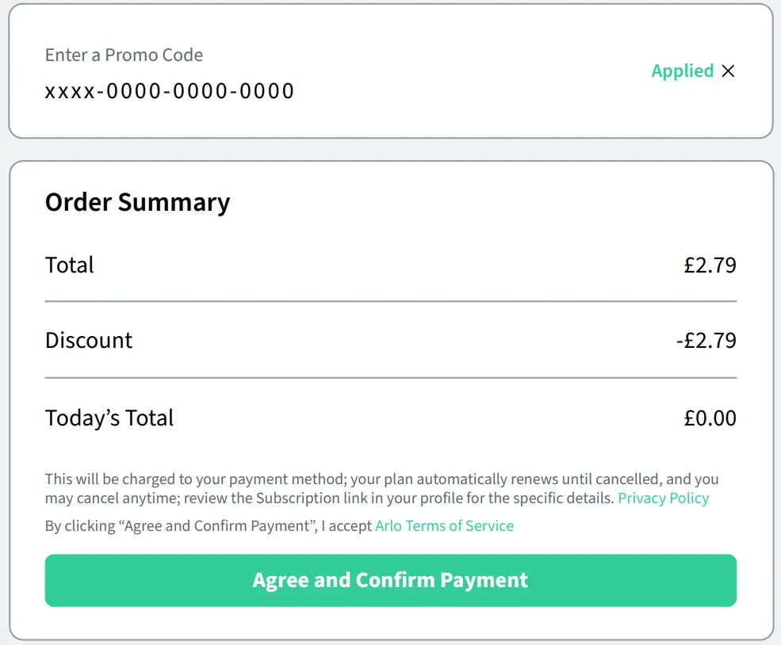Image resolution: width=781 pixels, height=645 pixels.
Task: Click the Order Summary heading
Action: pos(137,203)
